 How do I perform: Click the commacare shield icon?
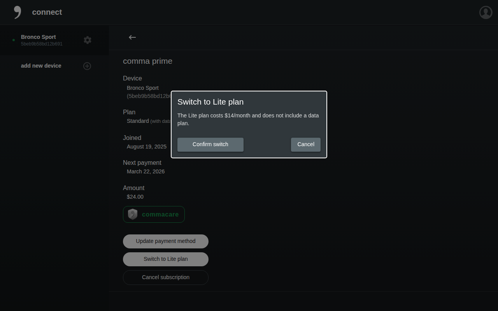click(133, 214)
